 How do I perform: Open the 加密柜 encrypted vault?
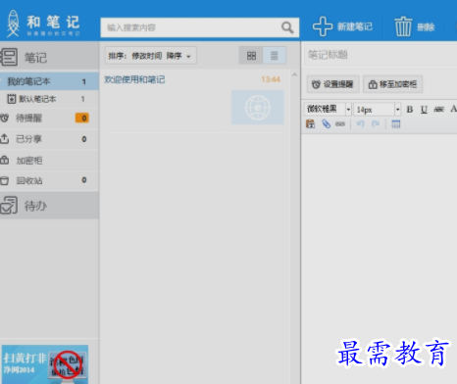pos(49,161)
